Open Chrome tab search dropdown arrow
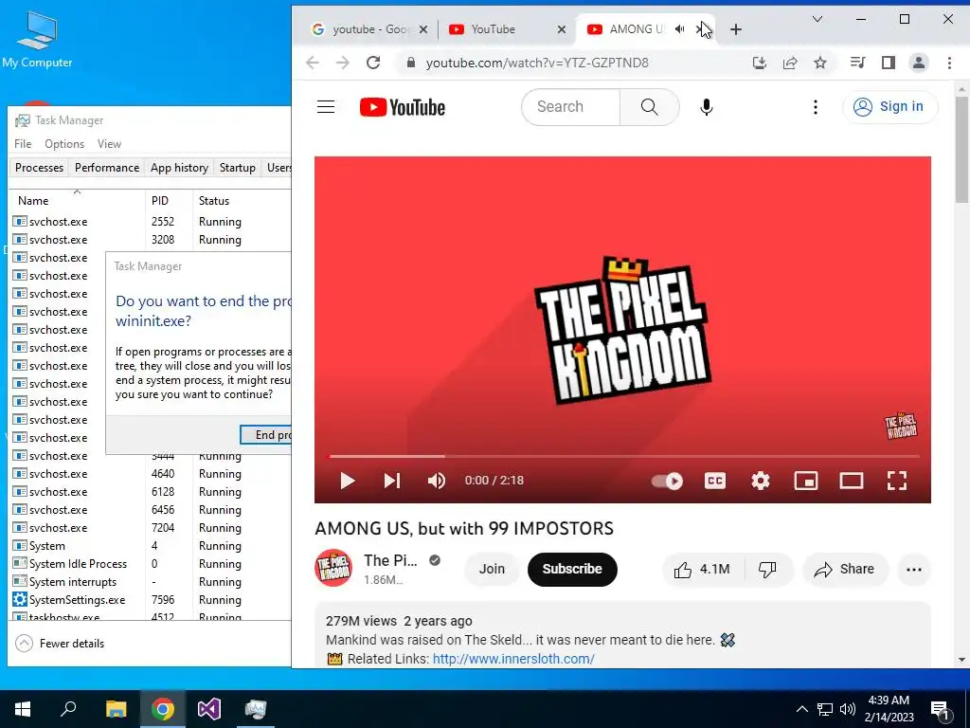Image resolution: width=970 pixels, height=728 pixels. click(817, 19)
